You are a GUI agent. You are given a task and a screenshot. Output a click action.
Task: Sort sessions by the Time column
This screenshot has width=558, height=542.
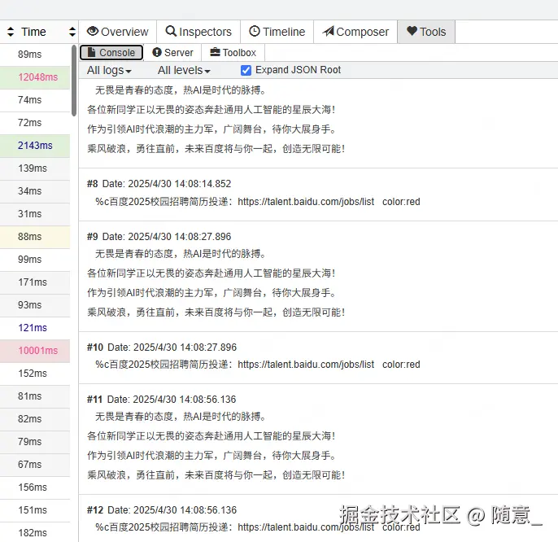point(33,32)
